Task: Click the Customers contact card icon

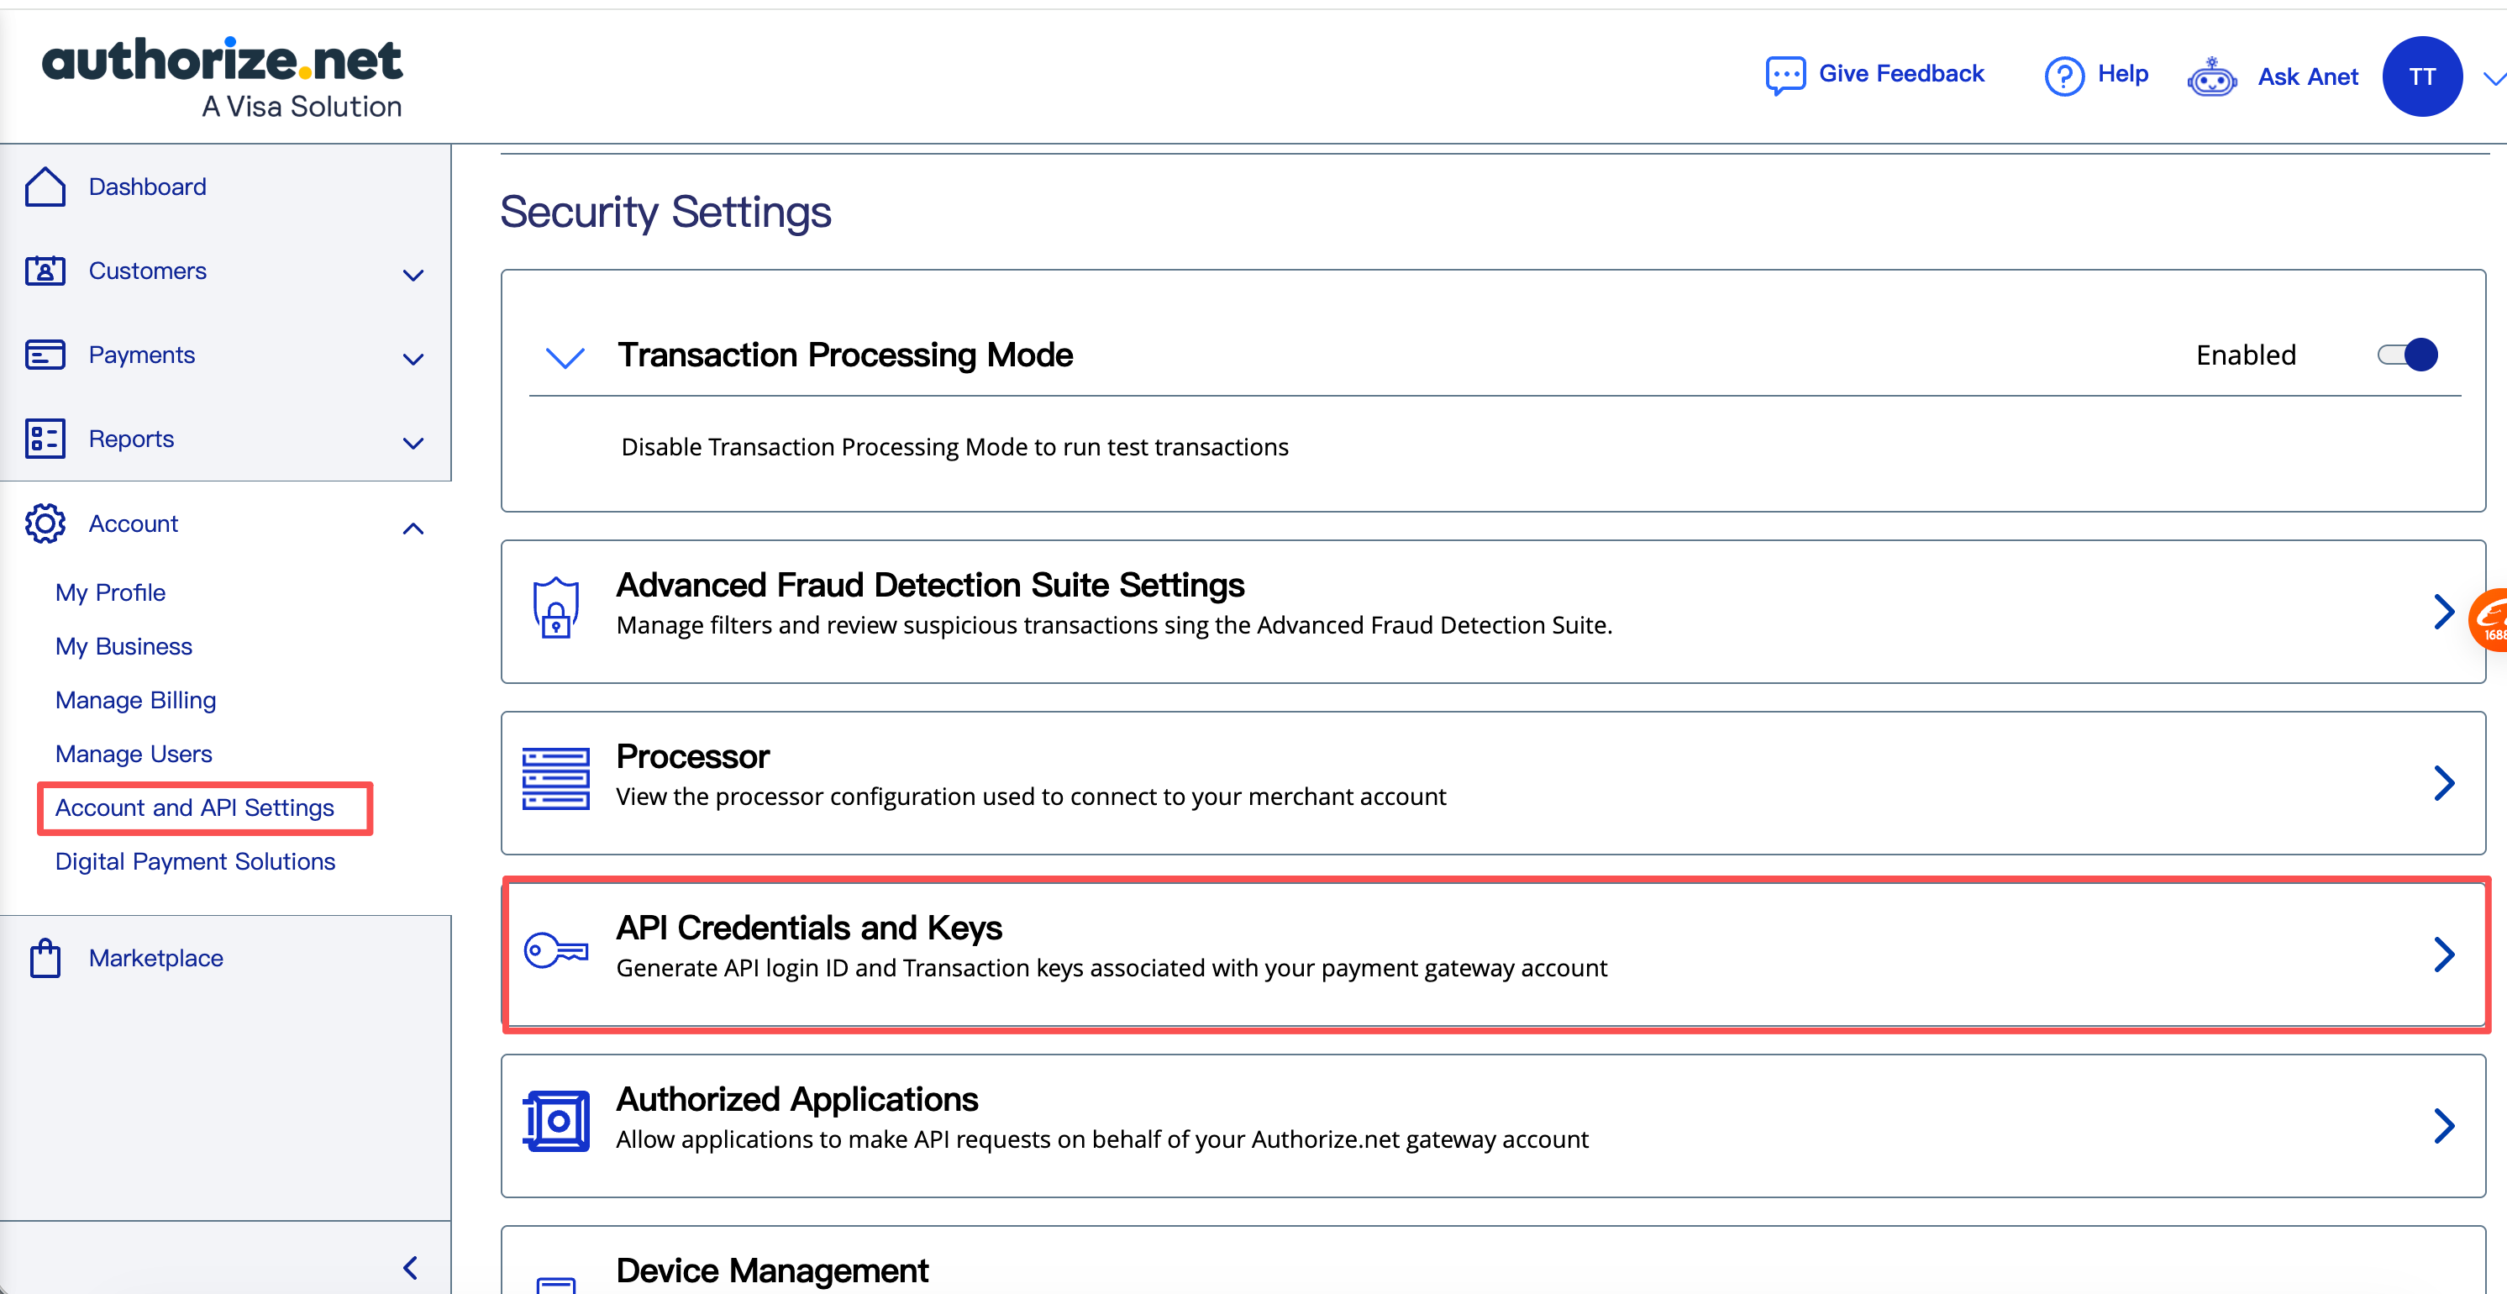Action: pos(45,271)
